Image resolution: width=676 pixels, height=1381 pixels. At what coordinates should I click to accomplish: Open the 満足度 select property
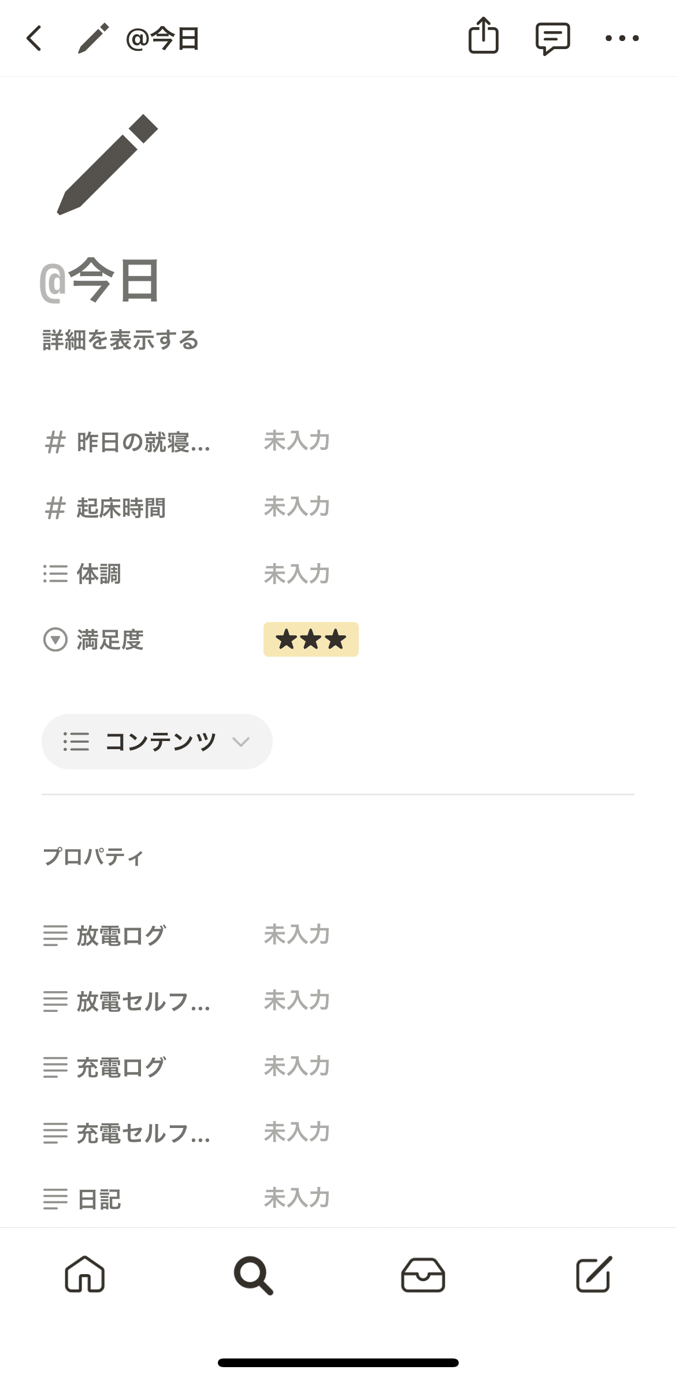point(110,640)
